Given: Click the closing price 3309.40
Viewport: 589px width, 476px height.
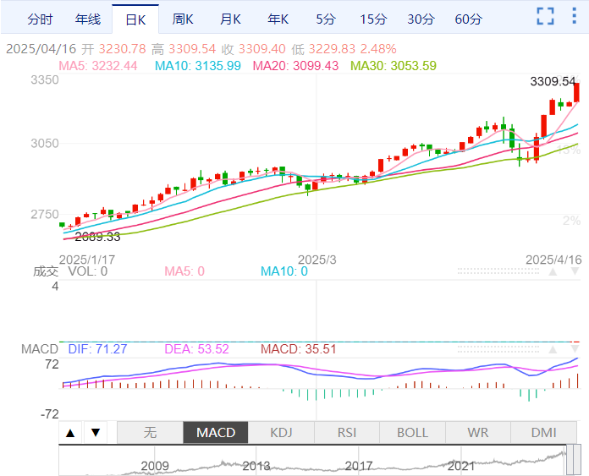Looking at the screenshot, I should (262, 49).
